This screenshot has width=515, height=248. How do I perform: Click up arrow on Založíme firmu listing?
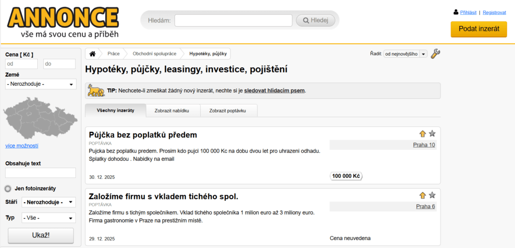point(422,195)
